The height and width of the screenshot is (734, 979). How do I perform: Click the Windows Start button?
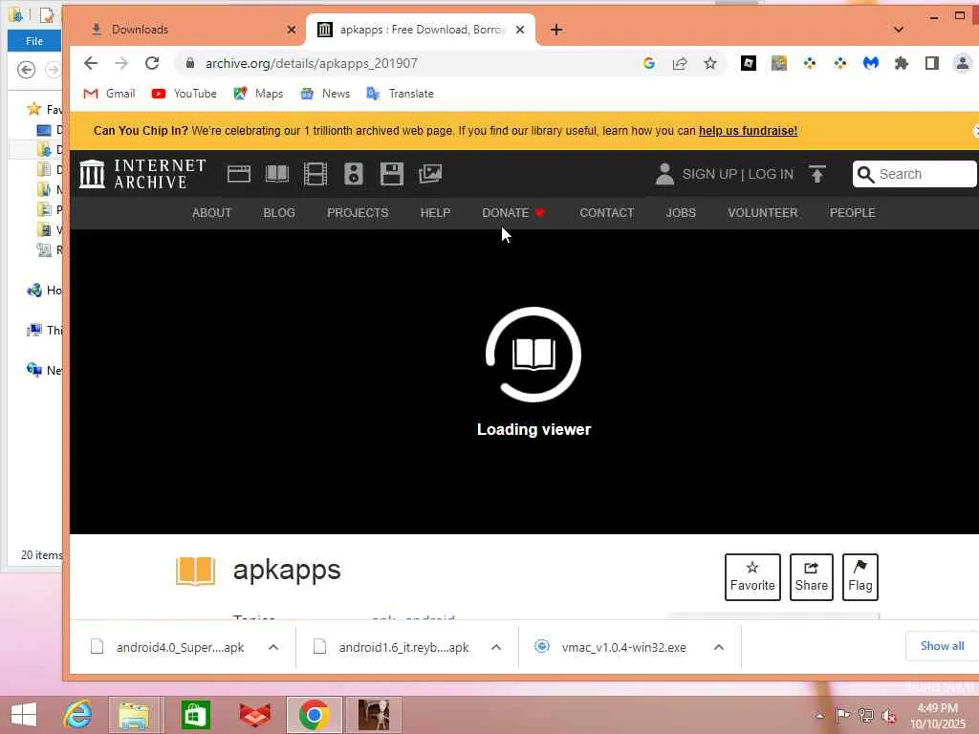tap(24, 715)
